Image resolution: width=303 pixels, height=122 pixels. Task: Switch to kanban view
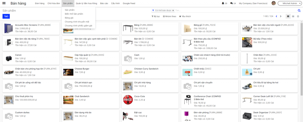288,16
